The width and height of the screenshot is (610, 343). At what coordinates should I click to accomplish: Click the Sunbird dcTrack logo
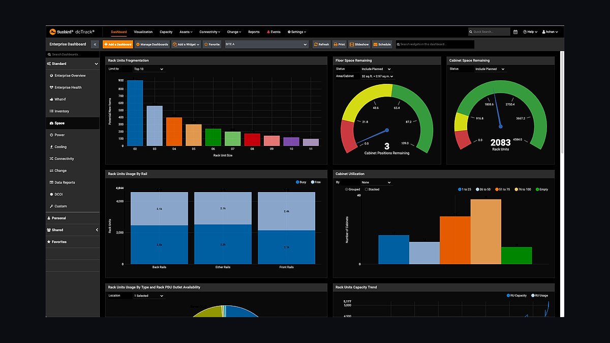(x=72, y=32)
